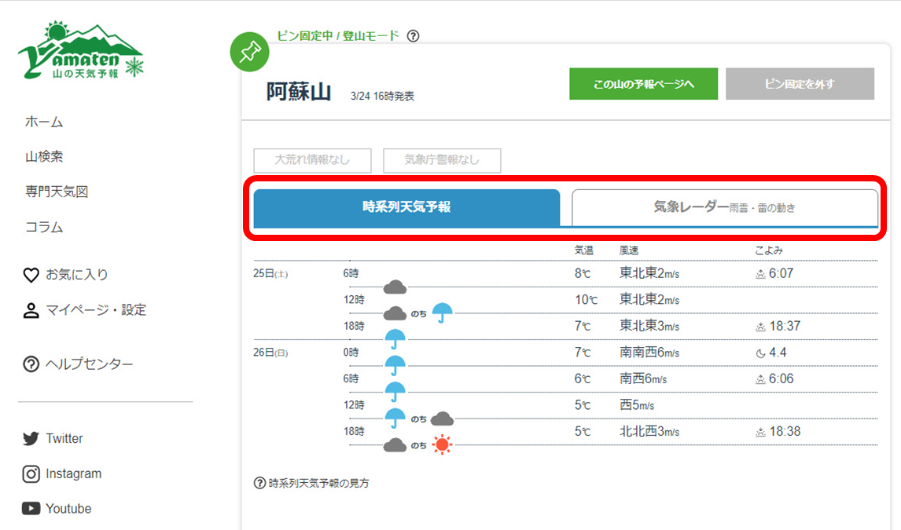Click the 阿蘇山 mountain title
This screenshot has width=901, height=530.
(x=299, y=92)
